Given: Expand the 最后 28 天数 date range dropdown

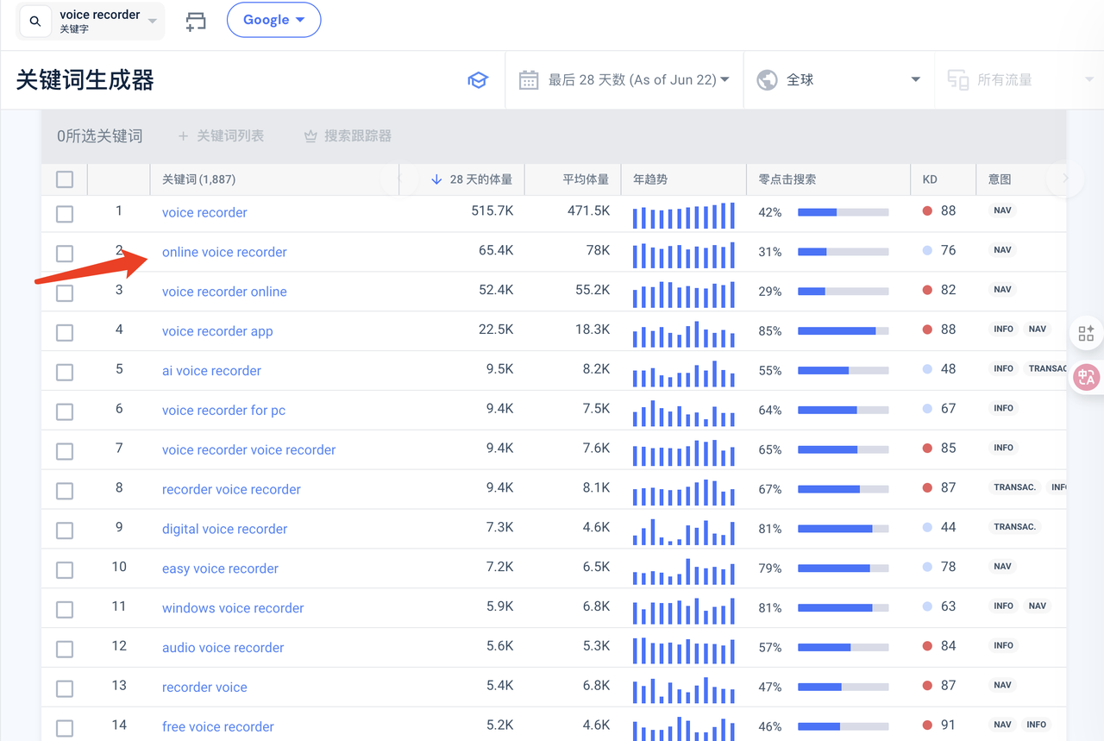Looking at the screenshot, I should click(638, 80).
